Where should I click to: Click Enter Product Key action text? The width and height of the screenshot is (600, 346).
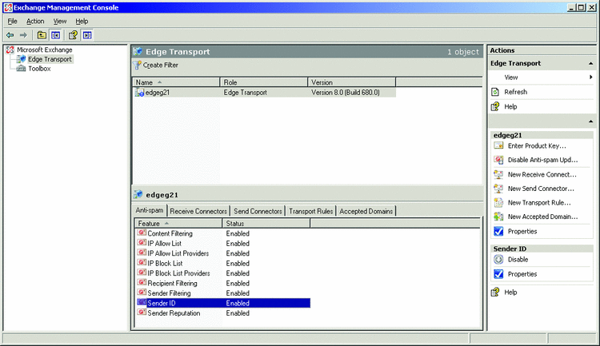point(537,145)
